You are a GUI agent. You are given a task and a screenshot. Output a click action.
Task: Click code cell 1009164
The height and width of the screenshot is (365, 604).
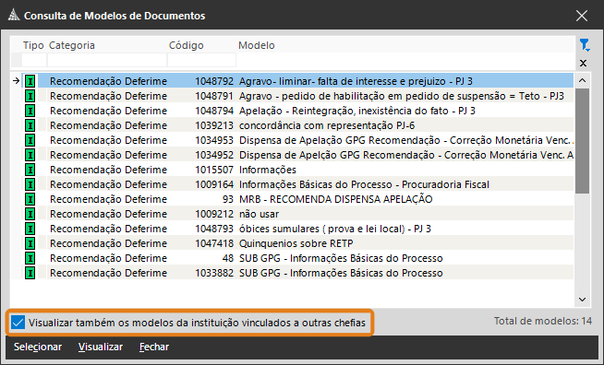point(214,184)
